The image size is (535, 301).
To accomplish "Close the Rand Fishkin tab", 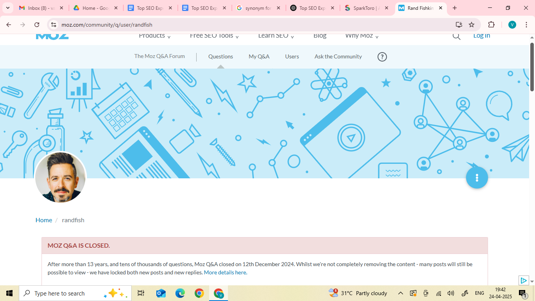I will pos(440,8).
